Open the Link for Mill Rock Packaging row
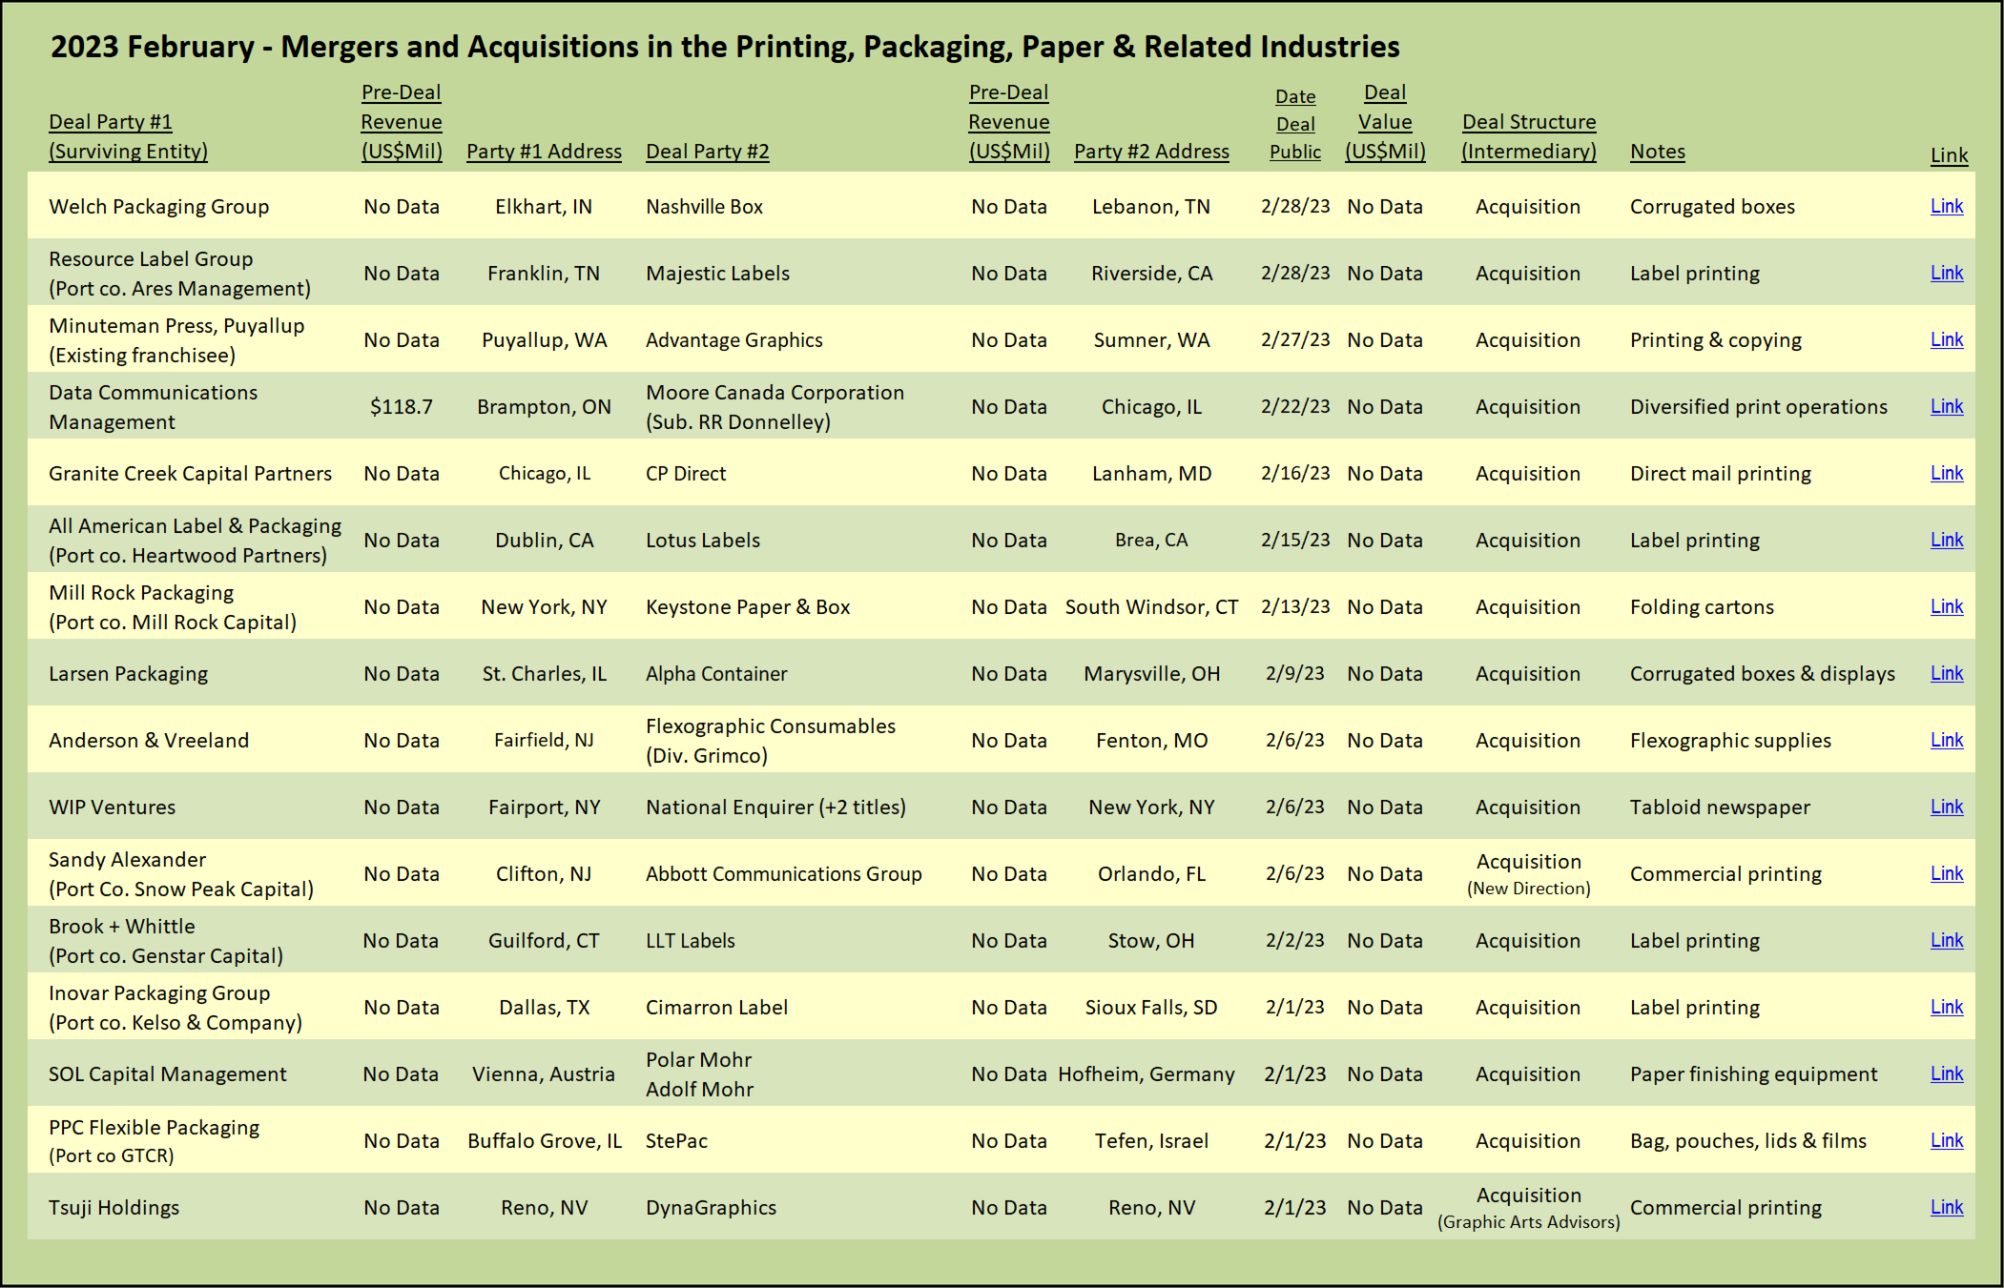This screenshot has width=2004, height=1288. [1946, 606]
